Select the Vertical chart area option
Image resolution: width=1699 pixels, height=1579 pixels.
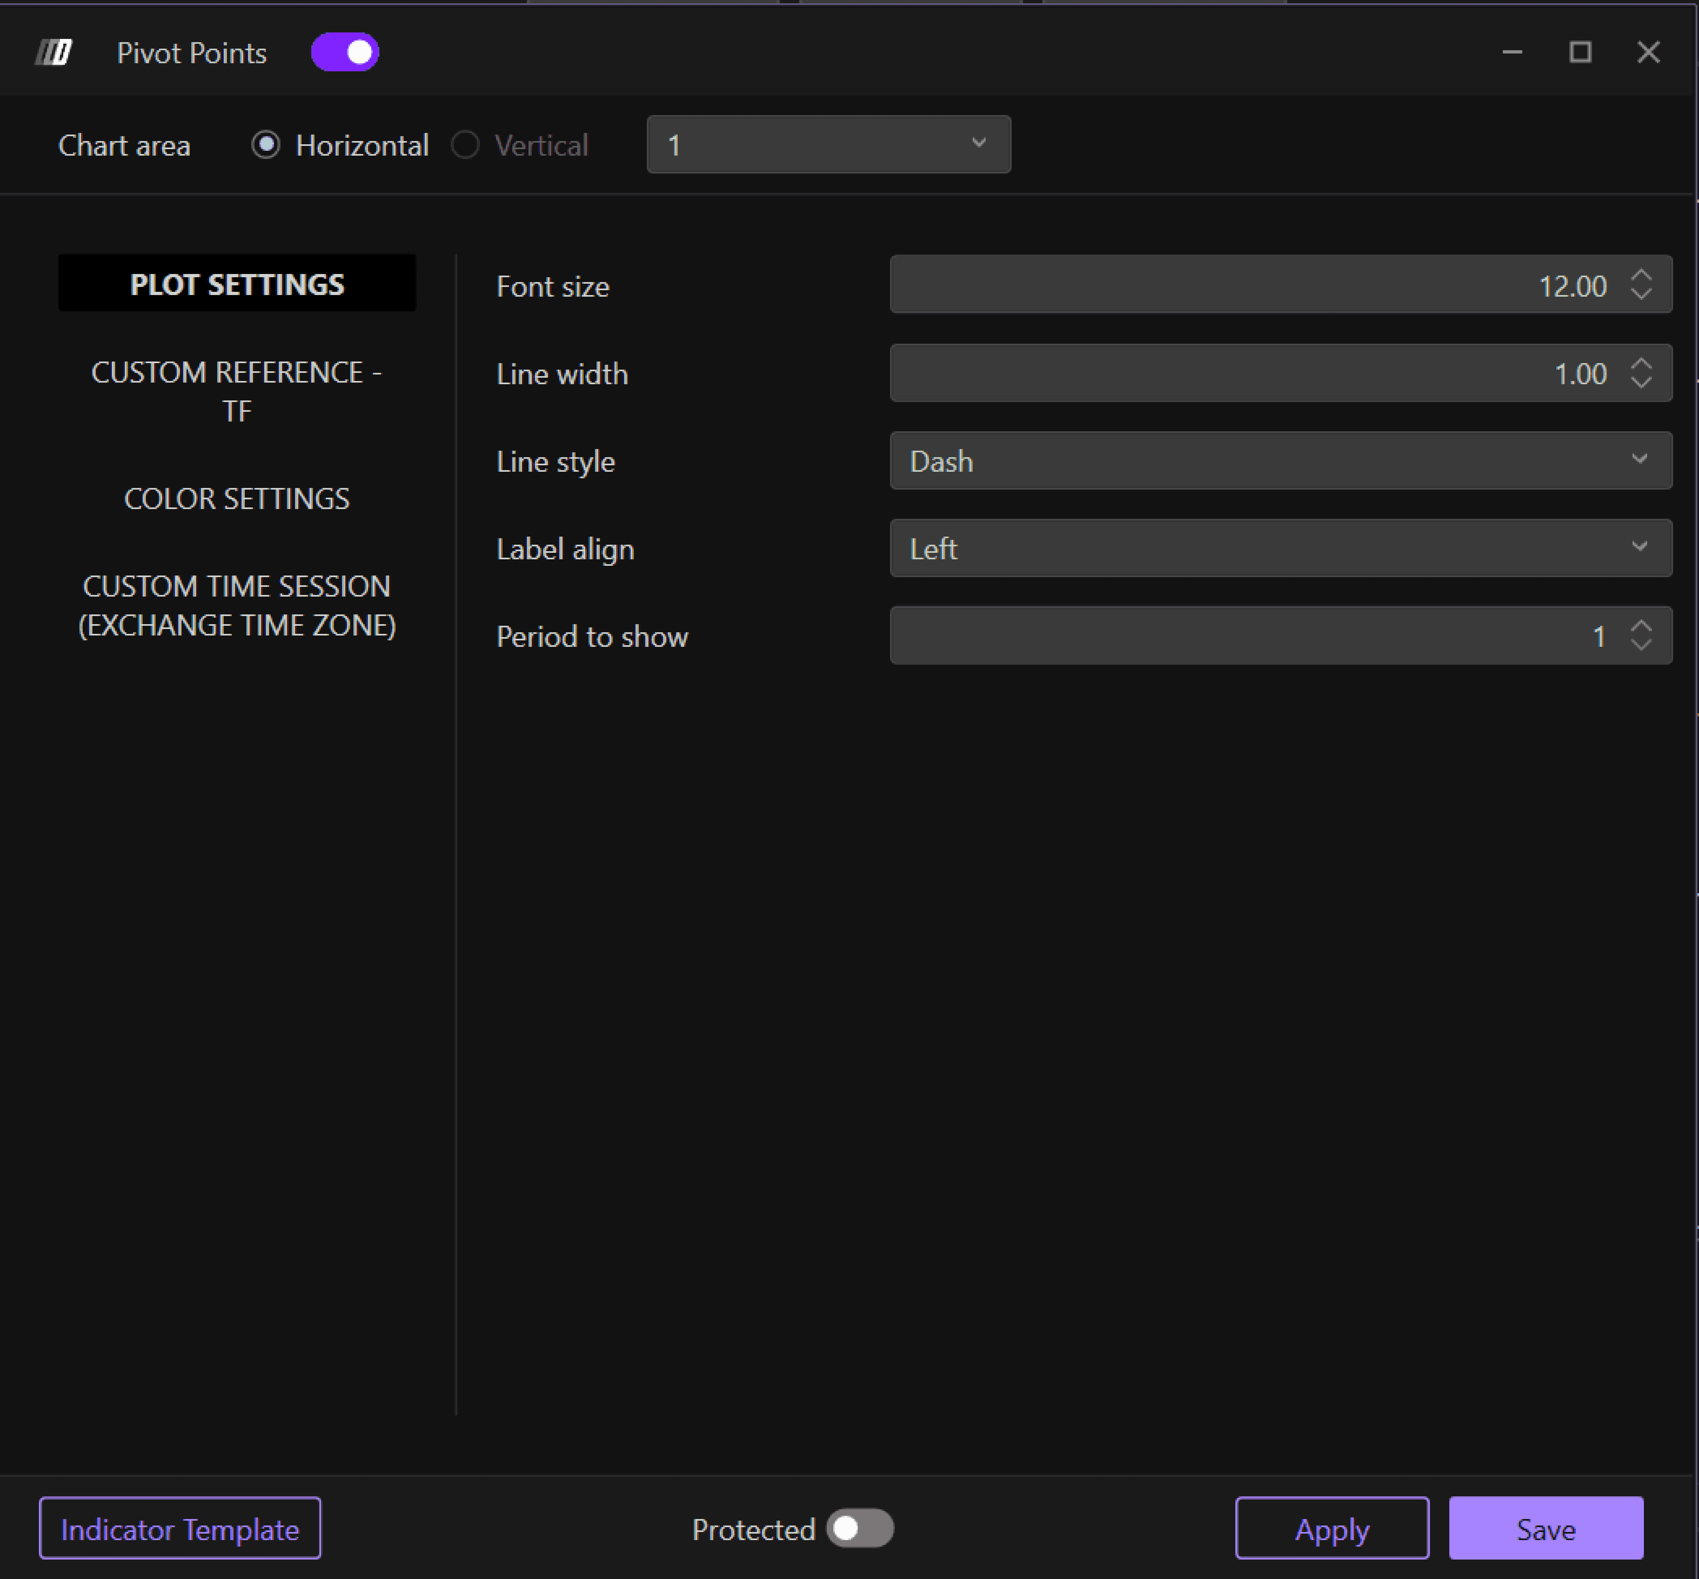tap(465, 145)
